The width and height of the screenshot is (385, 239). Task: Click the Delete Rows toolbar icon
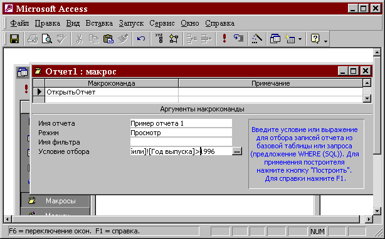206,39
